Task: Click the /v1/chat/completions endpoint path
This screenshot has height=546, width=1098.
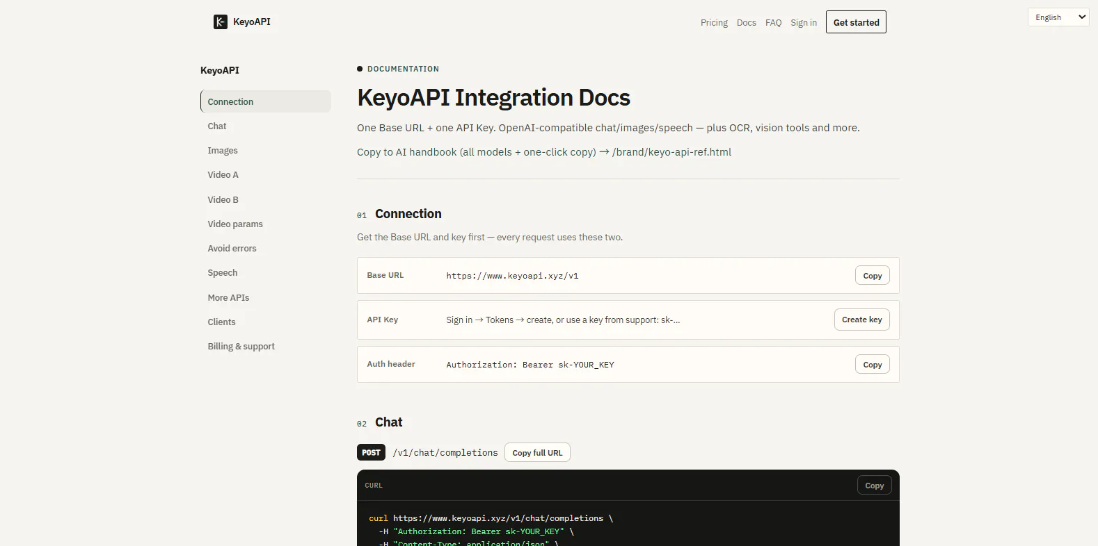Action: 445,453
